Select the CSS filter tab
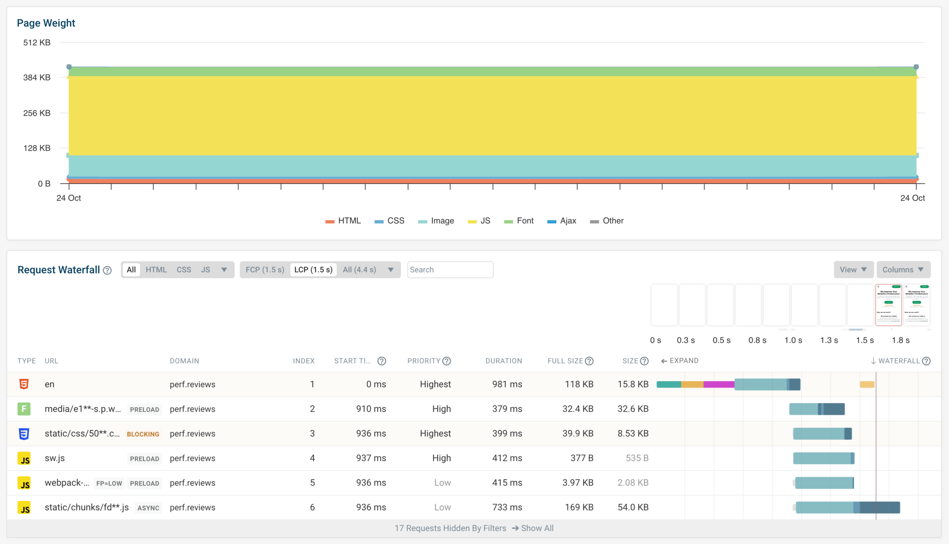This screenshot has height=544, width=949. point(184,270)
